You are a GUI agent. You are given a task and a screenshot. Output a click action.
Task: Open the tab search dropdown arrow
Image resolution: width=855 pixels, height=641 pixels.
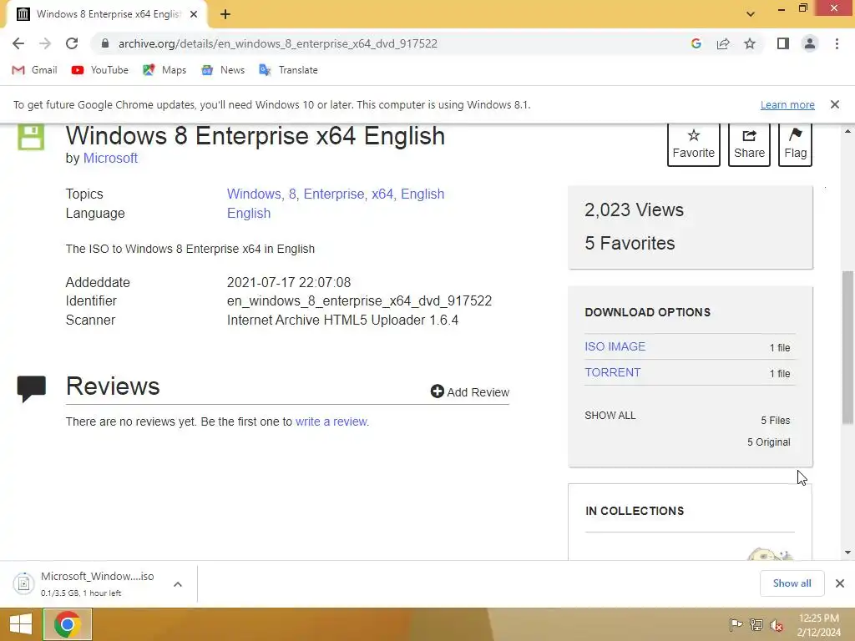coord(751,14)
